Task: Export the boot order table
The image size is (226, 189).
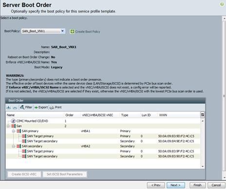Action: point(41,107)
